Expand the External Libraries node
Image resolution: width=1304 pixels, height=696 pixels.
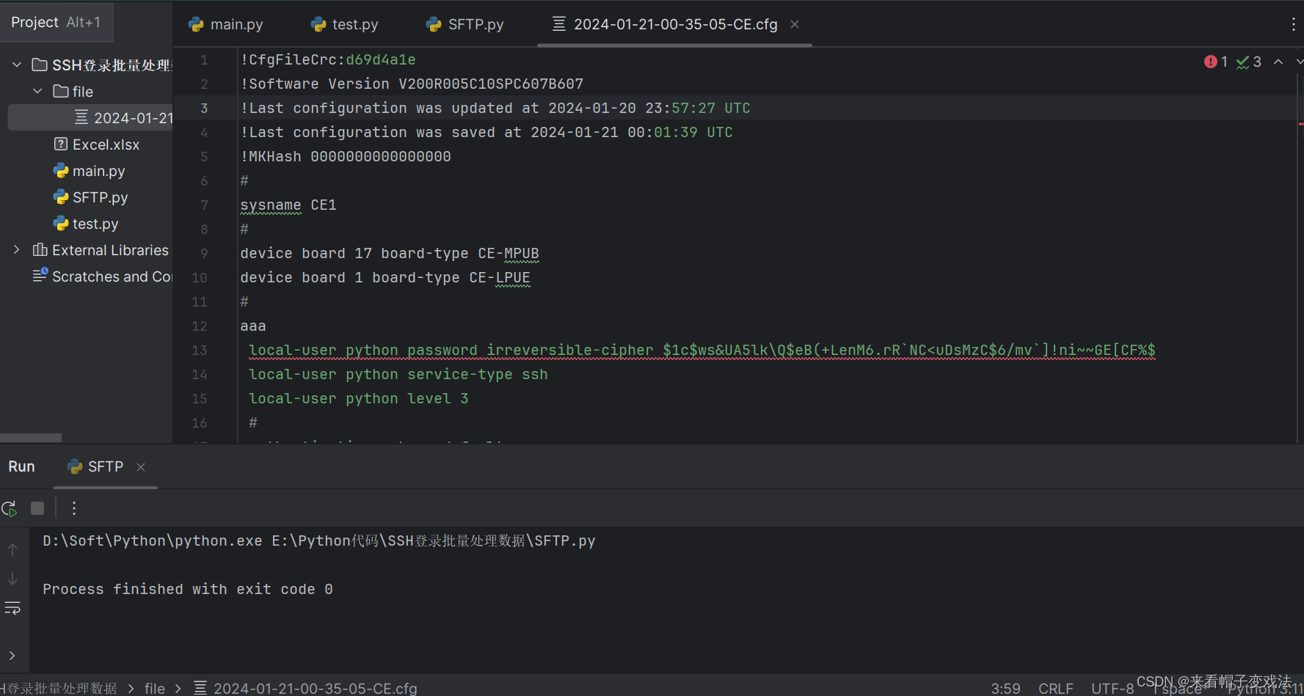tap(16, 249)
